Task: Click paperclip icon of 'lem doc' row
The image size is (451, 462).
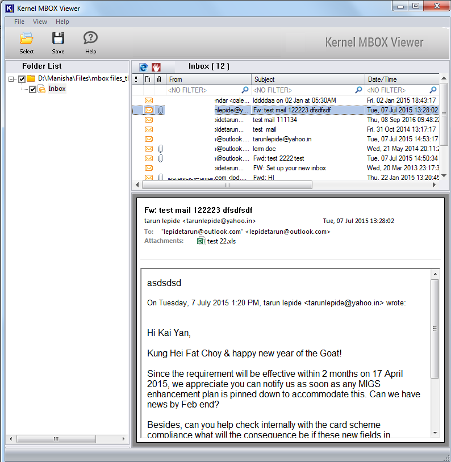Action: click(160, 149)
